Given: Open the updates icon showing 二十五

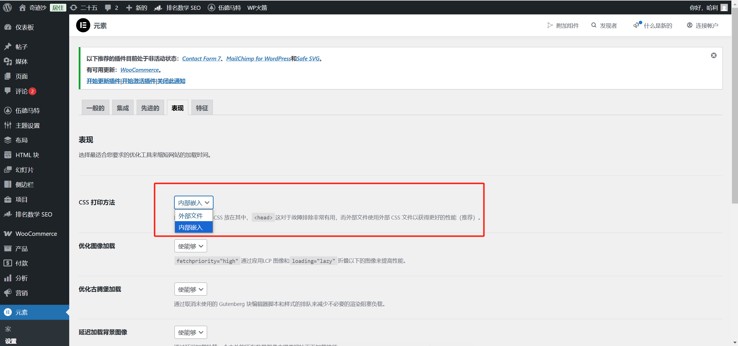Looking at the screenshot, I should click(x=74, y=7).
